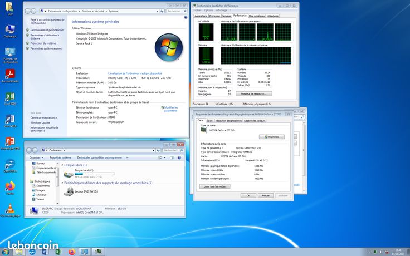Select the Lecteur DVD RW (D:) drive
The height and width of the screenshot is (256, 410).
(81, 191)
